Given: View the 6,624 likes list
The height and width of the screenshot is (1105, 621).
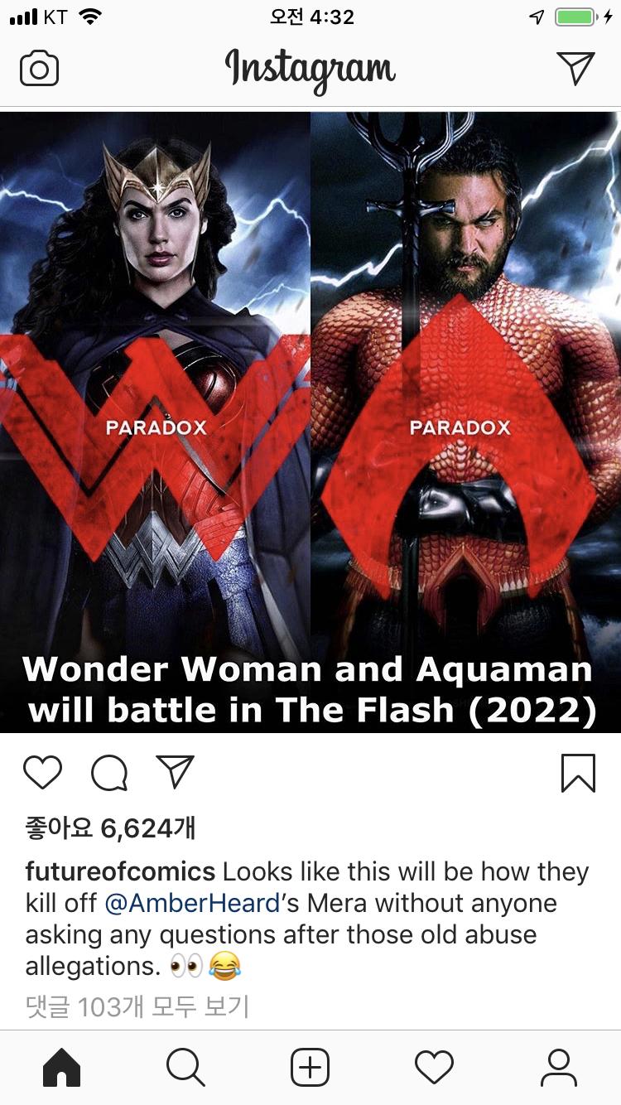Looking at the screenshot, I should 110,828.
